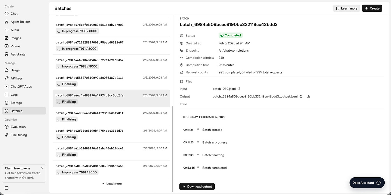Click the Batch completed timeline marker
Image resolution: width=391 pixels, height=195 pixels.
click(198, 167)
